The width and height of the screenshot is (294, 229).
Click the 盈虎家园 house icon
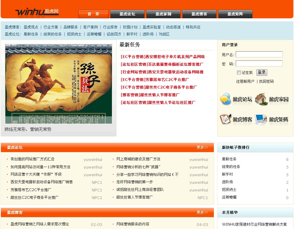click(261, 99)
